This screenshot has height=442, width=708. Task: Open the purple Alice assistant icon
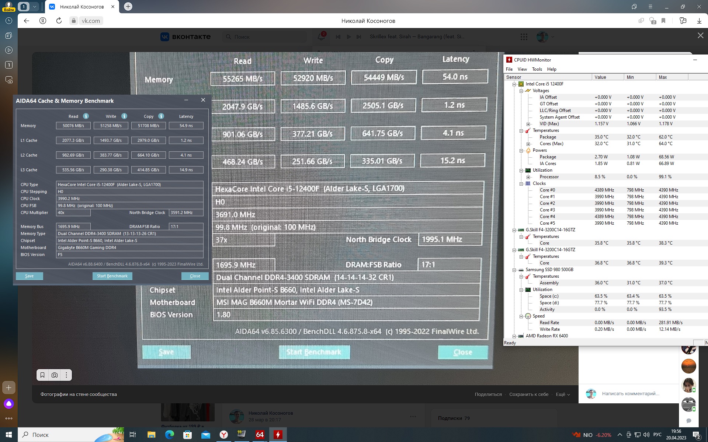click(x=9, y=404)
